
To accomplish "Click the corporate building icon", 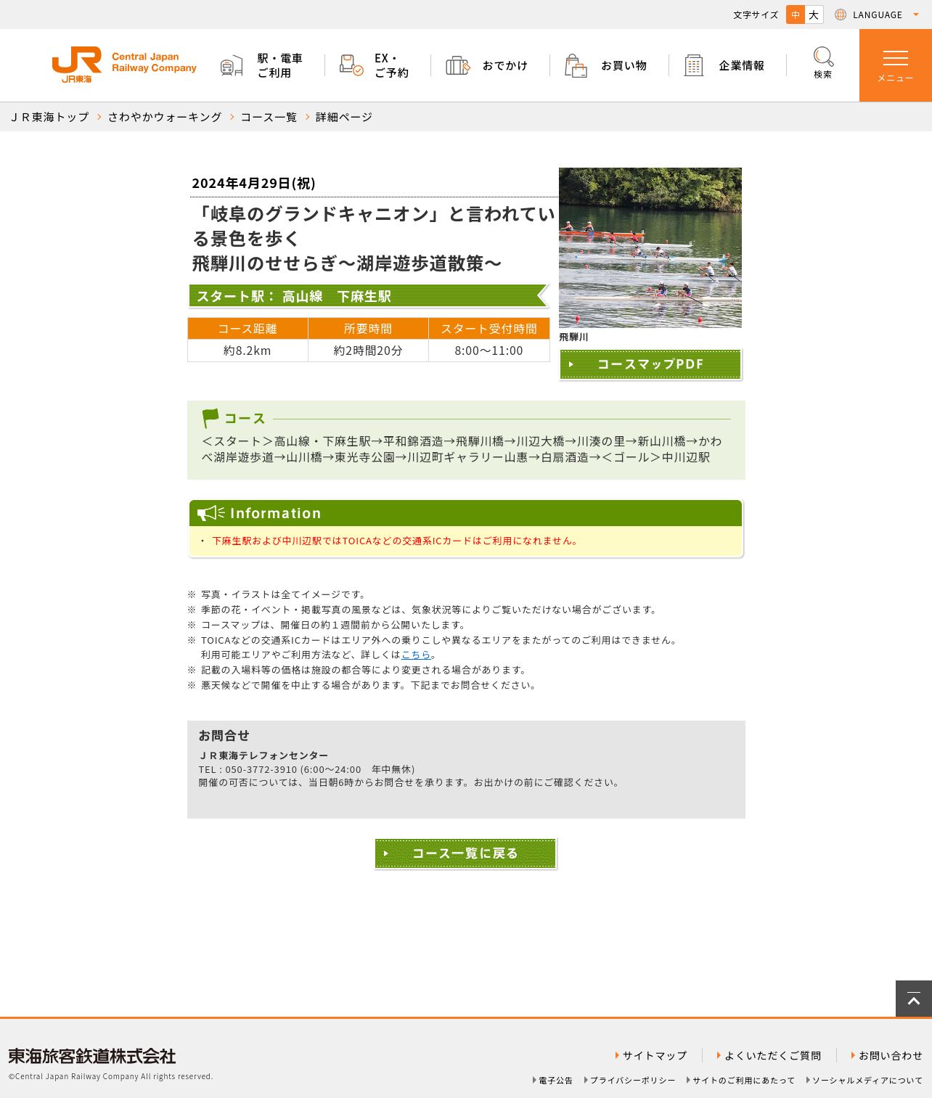I will 694,65.
